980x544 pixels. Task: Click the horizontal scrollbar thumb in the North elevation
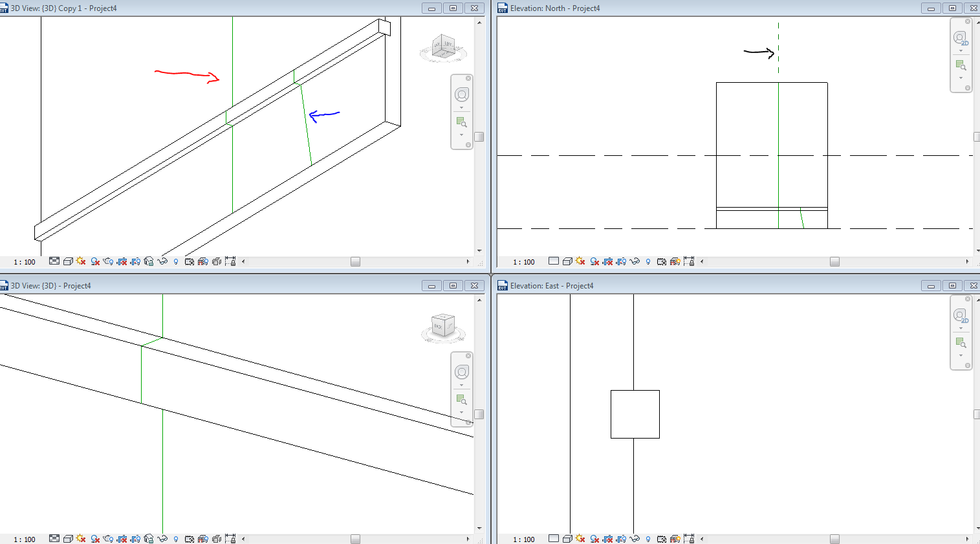[834, 261]
